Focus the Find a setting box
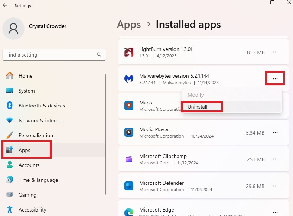Viewport: 293px width, 216px height. (54, 55)
